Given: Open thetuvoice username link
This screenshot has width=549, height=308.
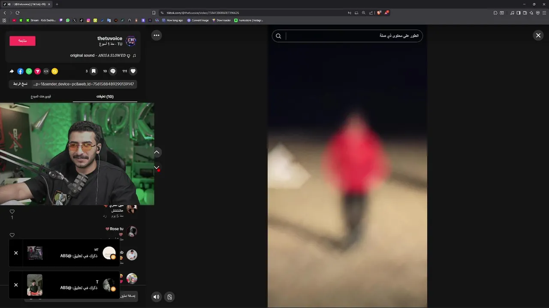Looking at the screenshot, I should pos(110,38).
